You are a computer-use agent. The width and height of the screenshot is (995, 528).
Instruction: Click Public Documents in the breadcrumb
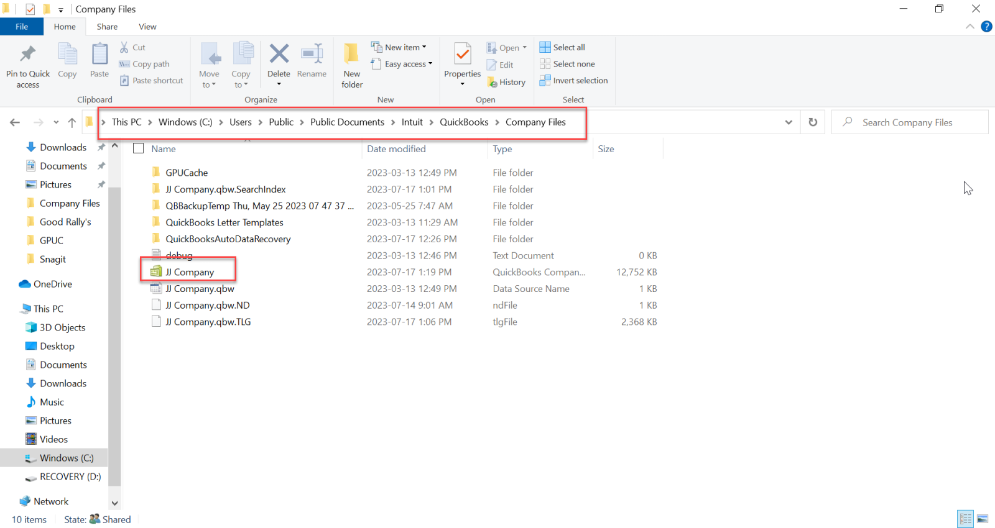(x=347, y=122)
